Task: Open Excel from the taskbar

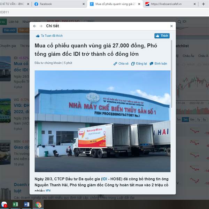Action: click(x=15, y=204)
